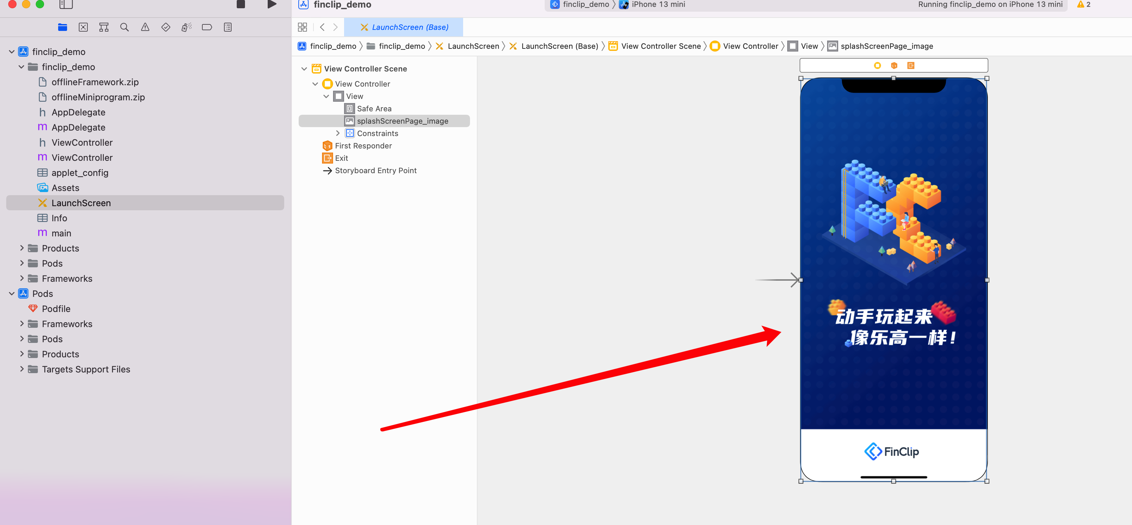Screen dimensions: 1132x525
Task: Open the Find navigator magnifier icon
Action: click(x=124, y=27)
